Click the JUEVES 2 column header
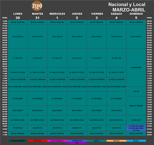The image size is (154, 145). tap(77, 16)
